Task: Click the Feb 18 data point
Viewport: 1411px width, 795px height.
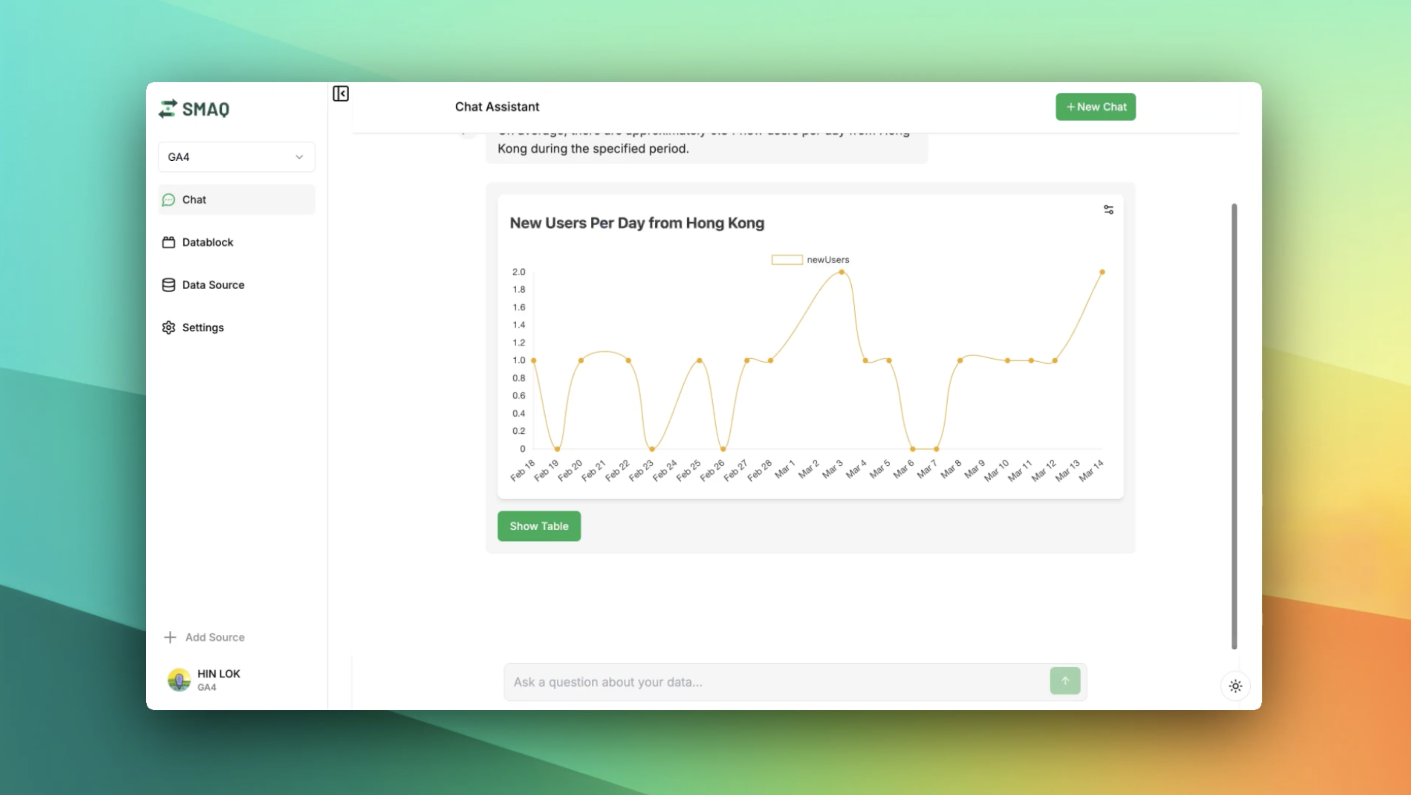Action: [534, 361]
